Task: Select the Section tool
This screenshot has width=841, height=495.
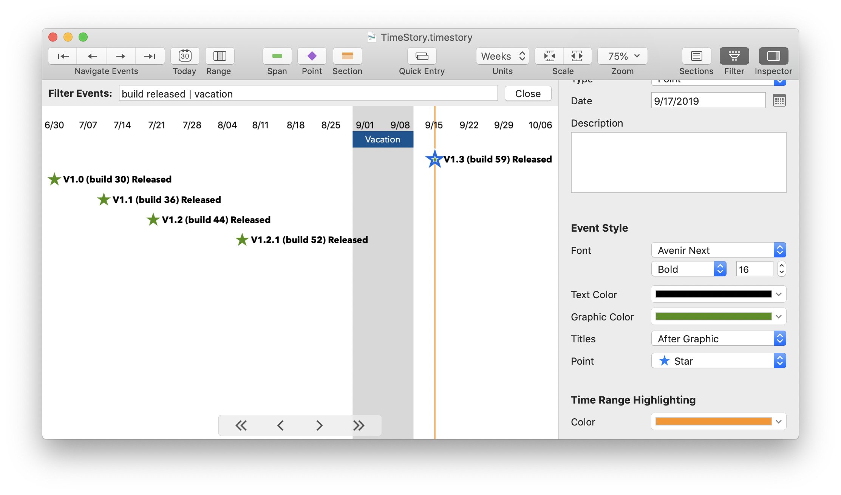Action: [x=347, y=56]
